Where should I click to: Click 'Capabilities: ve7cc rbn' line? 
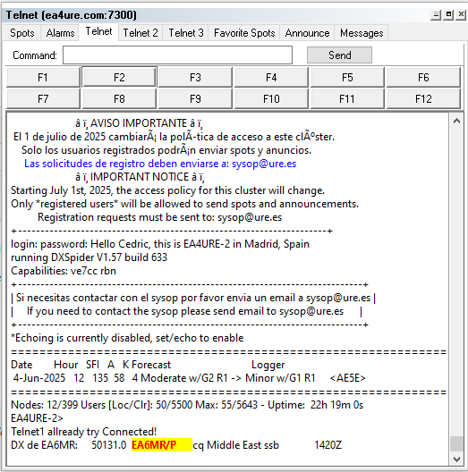tap(64, 271)
